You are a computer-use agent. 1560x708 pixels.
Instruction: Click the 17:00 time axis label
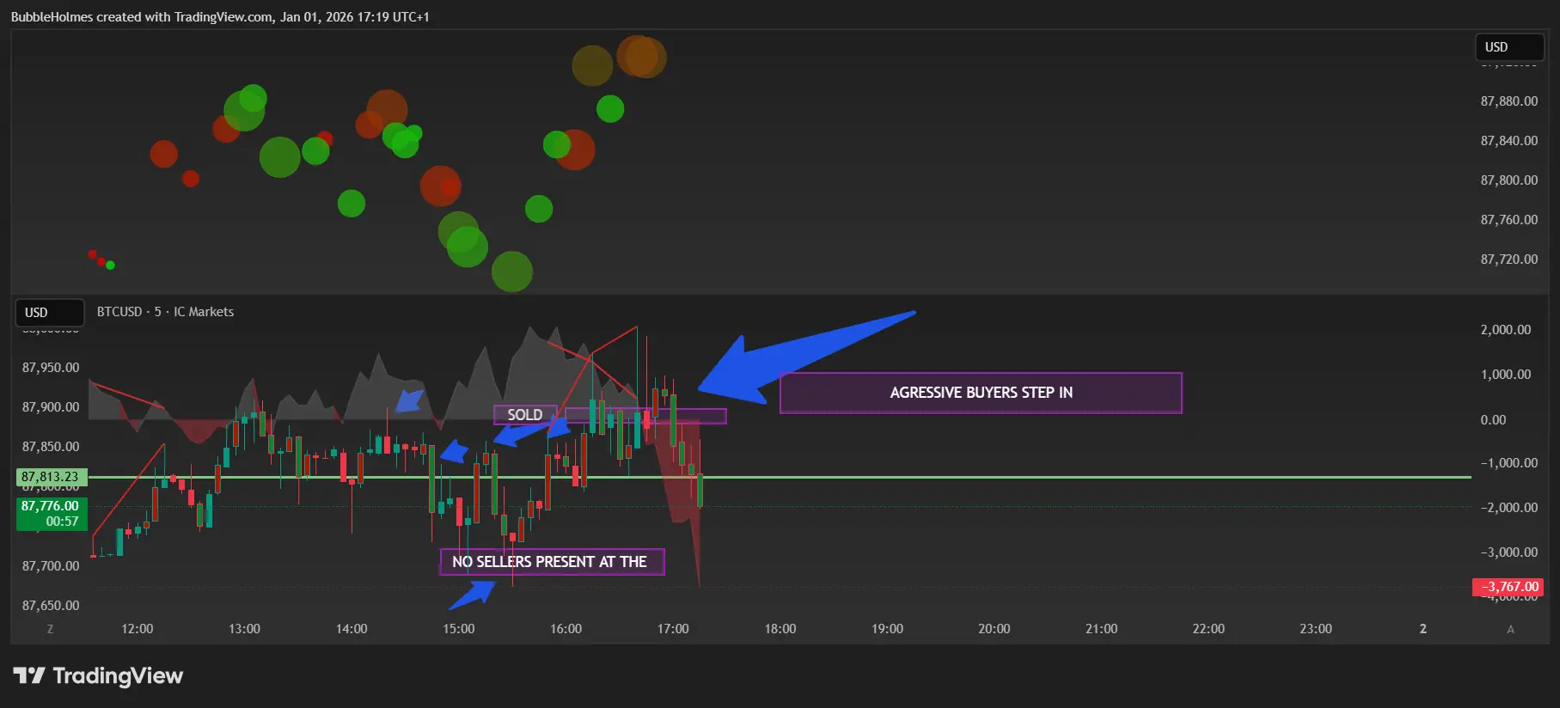673,629
